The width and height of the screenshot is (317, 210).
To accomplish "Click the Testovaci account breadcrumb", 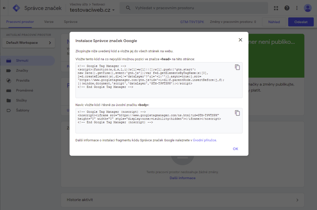I will click(99, 4).
